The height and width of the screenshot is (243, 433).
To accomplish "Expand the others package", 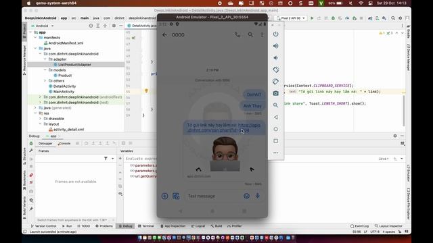I will [45, 81].
